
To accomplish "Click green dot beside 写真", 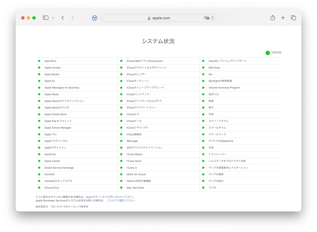I will (203, 114).
